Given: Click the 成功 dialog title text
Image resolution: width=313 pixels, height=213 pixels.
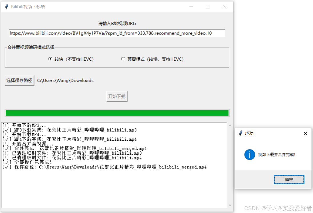Looking at the screenshot, I should pyautogui.click(x=249, y=134).
